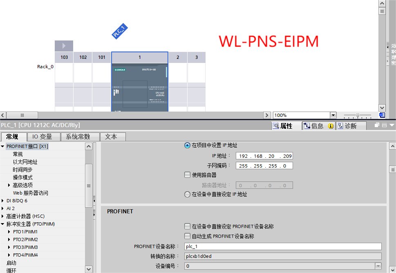Expand the PTO3/PWM3 node

(x=9, y=247)
